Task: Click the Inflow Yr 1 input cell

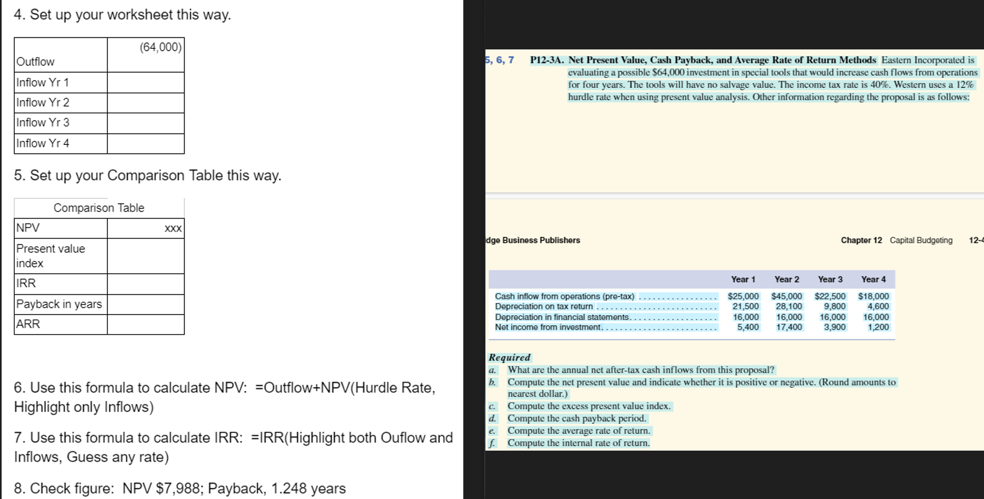Action: pyautogui.click(x=146, y=82)
